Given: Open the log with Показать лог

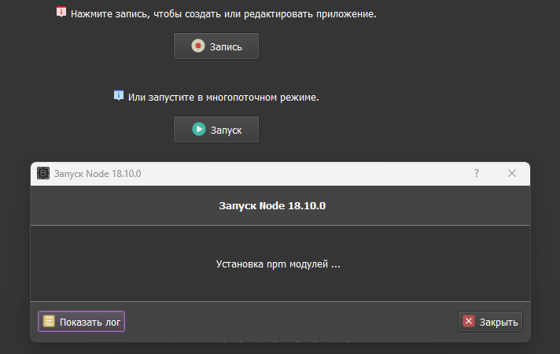Looking at the screenshot, I should 81,321.
